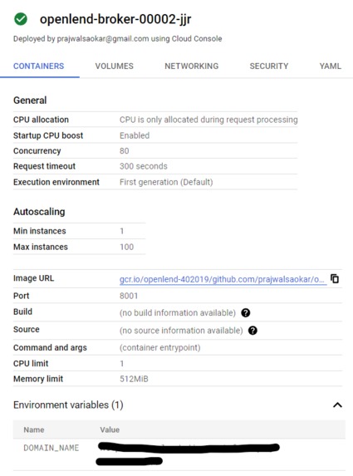Viewport: 353px width, 476px height.
Task: Click the 'Execution environment' label
Action: 56,182
